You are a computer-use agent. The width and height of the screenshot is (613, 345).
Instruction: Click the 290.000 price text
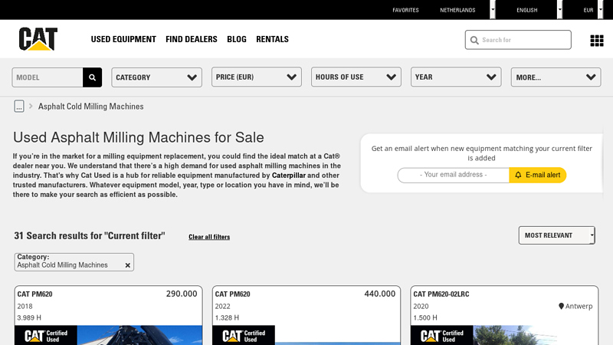point(182,294)
